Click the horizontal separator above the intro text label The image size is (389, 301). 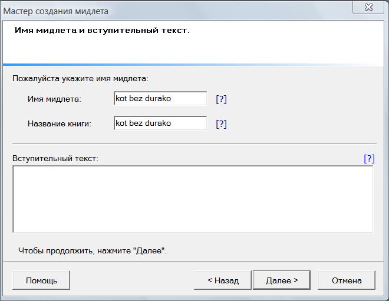pos(194,143)
